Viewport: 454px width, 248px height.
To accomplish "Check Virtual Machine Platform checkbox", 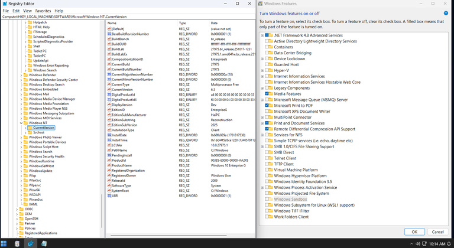I will pyautogui.click(x=267, y=170).
